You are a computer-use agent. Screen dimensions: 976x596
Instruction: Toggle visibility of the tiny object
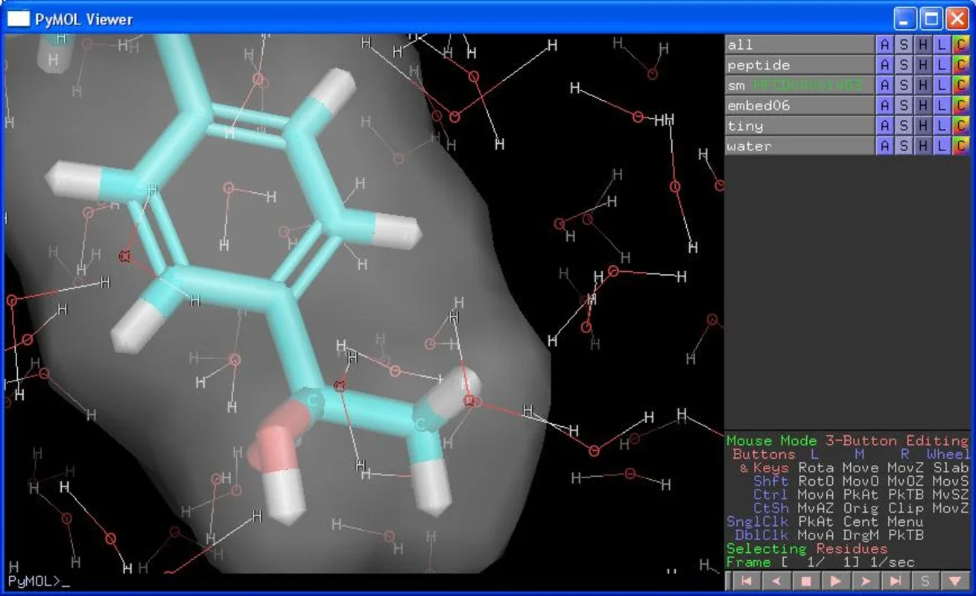click(799, 125)
